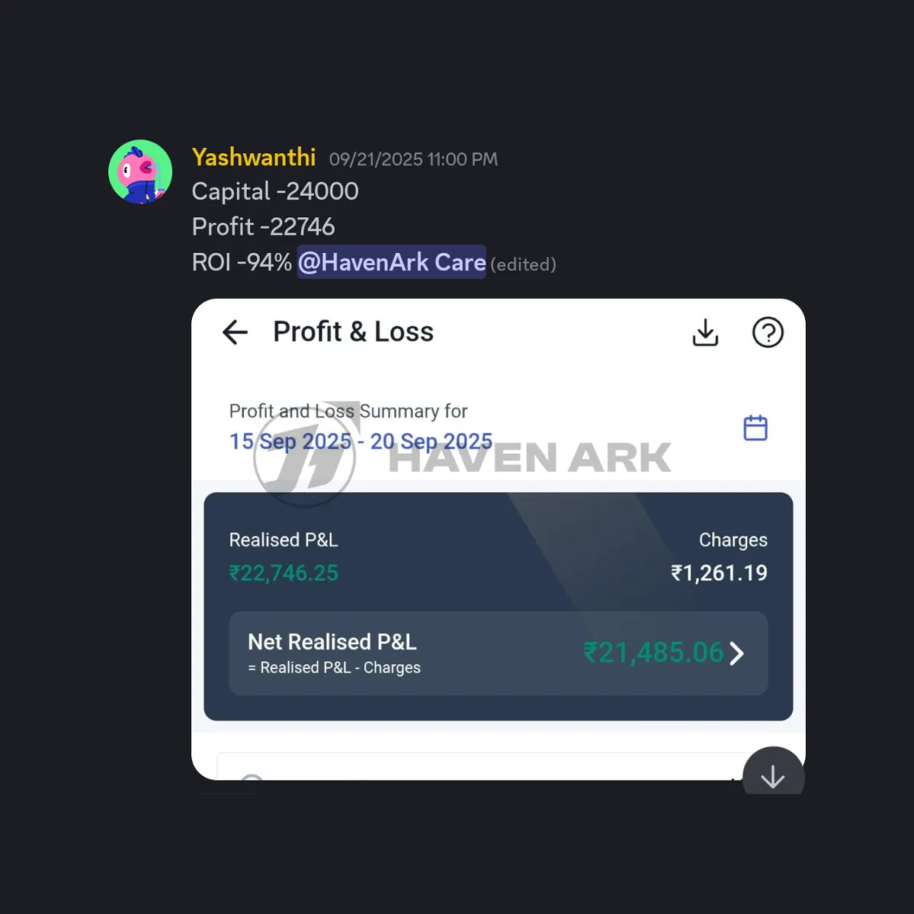Click the back arrow beside Profit & Loss
Image resolution: width=914 pixels, height=914 pixels.
pyautogui.click(x=235, y=332)
